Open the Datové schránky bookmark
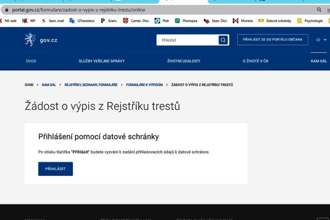Screen dimensions: 330x220 pyautogui.click(x=275, y=21)
